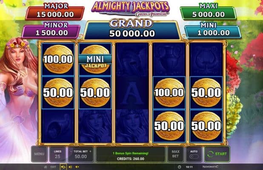
Task: Increase total bet with plus sign
Action: pyautogui.click(x=90, y=151)
